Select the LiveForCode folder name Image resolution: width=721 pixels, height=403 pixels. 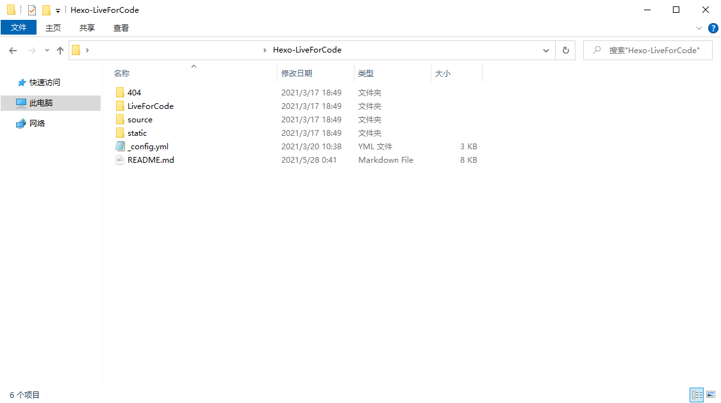[x=151, y=106]
